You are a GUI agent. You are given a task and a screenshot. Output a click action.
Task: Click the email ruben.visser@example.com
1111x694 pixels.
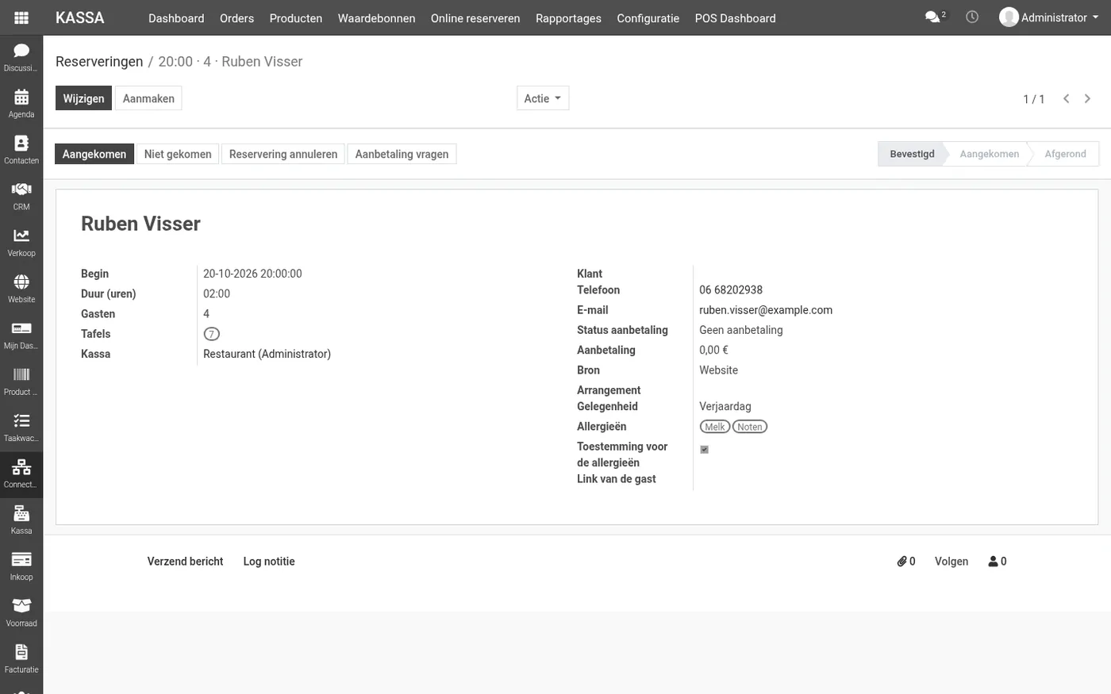pyautogui.click(x=766, y=310)
